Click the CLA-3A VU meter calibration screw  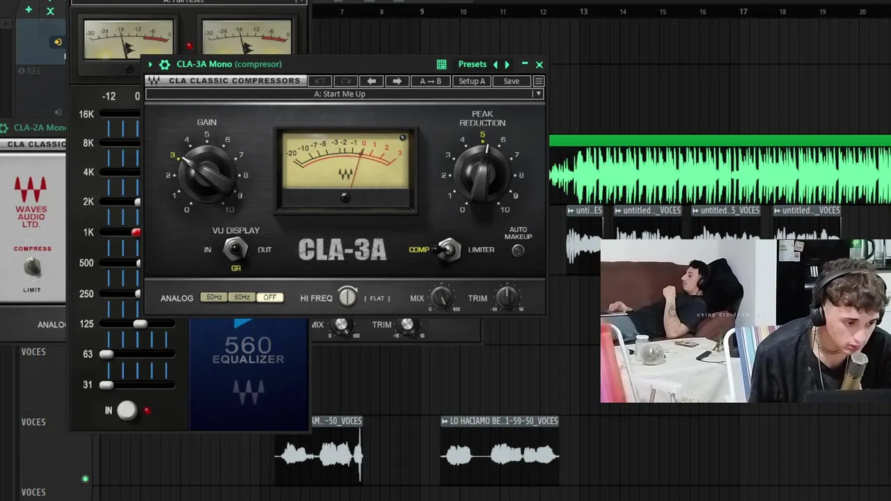[346, 198]
